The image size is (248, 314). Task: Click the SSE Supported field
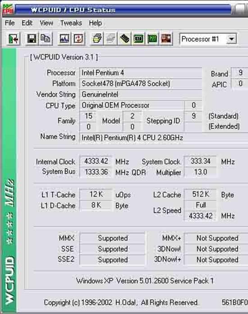(112, 249)
